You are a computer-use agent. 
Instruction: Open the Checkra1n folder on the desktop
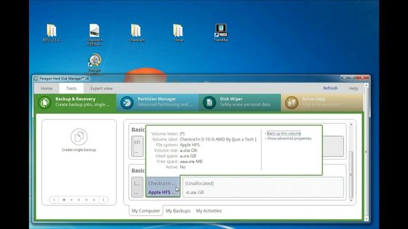pos(136,32)
